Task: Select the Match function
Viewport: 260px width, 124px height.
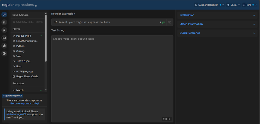Action: pyautogui.click(x=27, y=90)
